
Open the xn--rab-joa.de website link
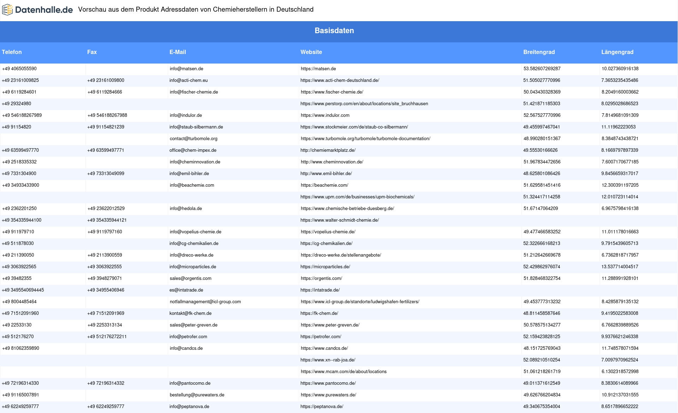click(328, 360)
